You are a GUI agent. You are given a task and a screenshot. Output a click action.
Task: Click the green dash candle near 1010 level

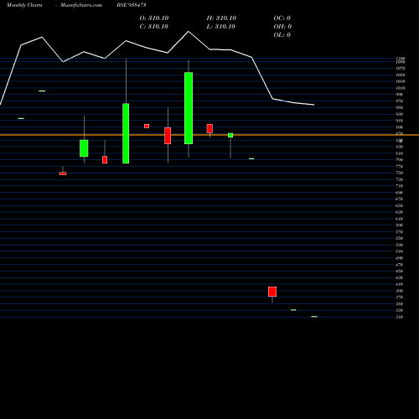(x=42, y=91)
